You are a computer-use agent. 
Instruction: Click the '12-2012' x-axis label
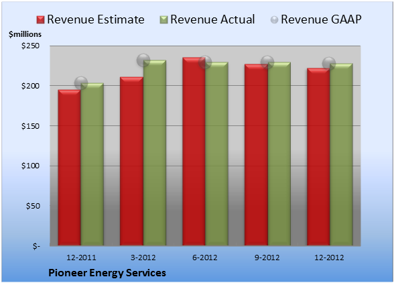329,258
